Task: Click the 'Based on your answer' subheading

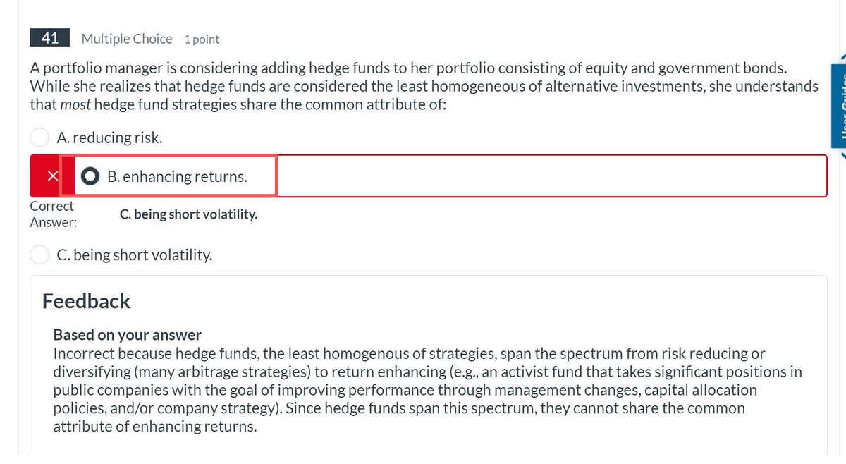Action: pyautogui.click(x=127, y=334)
